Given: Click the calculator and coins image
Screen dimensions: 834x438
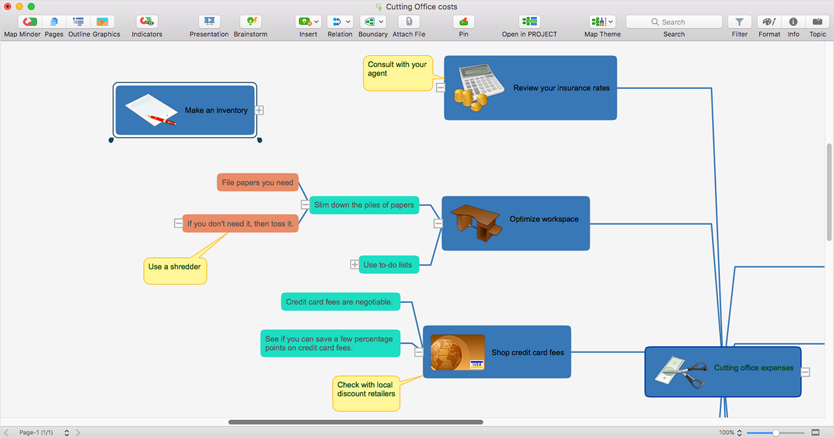Looking at the screenshot, I should [479, 88].
